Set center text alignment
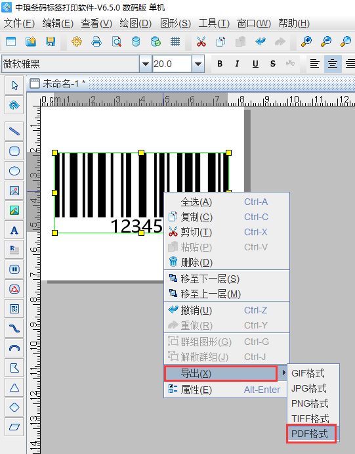The width and height of the screenshot is (355, 454). 333,64
